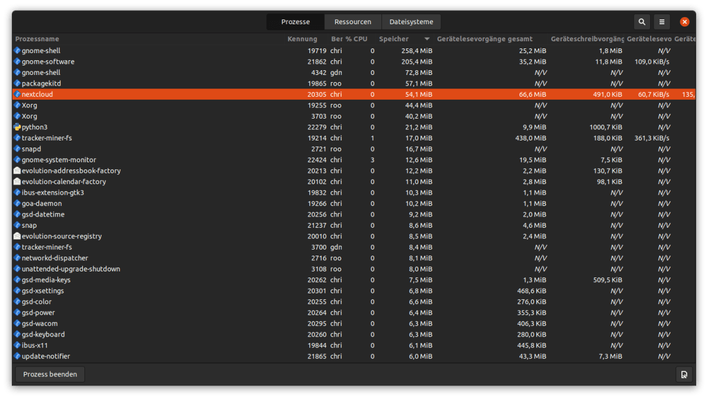Click the Prozess beenden button
Screen dimensions: 708x399
(50, 374)
